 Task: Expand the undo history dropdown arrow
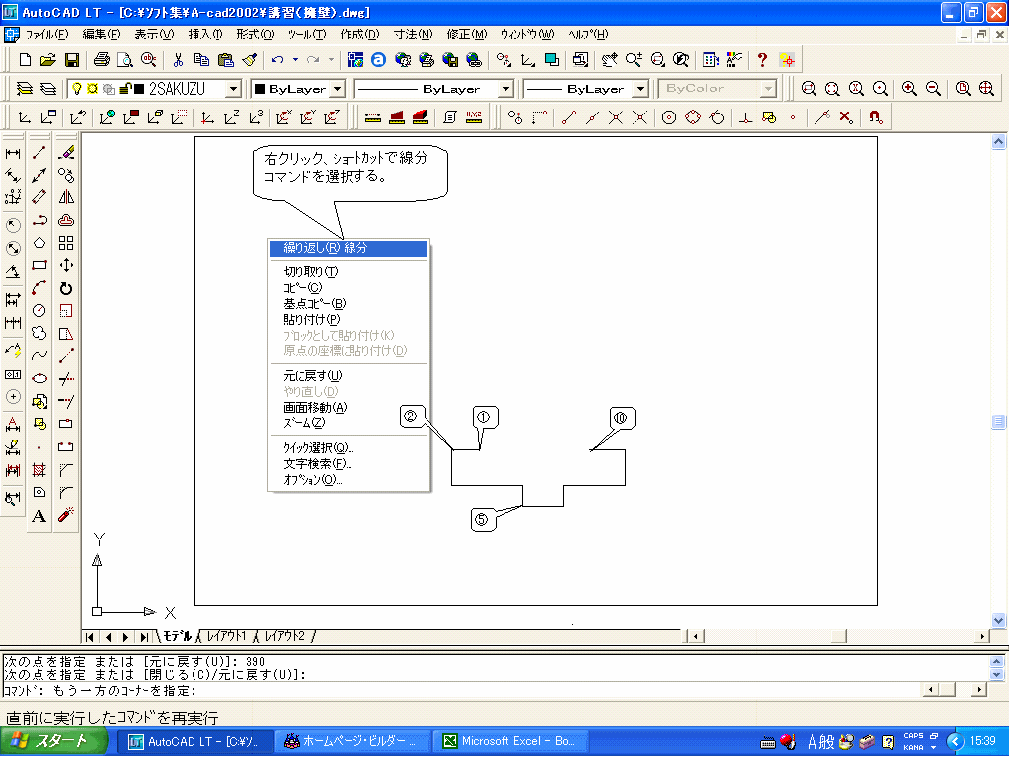tap(295, 60)
